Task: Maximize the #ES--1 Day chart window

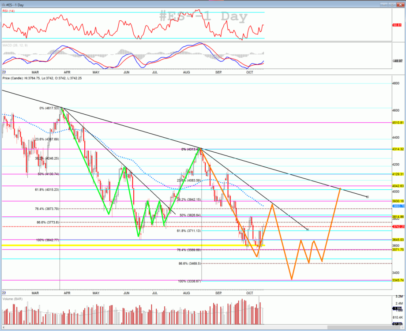Action: pos(391,4)
